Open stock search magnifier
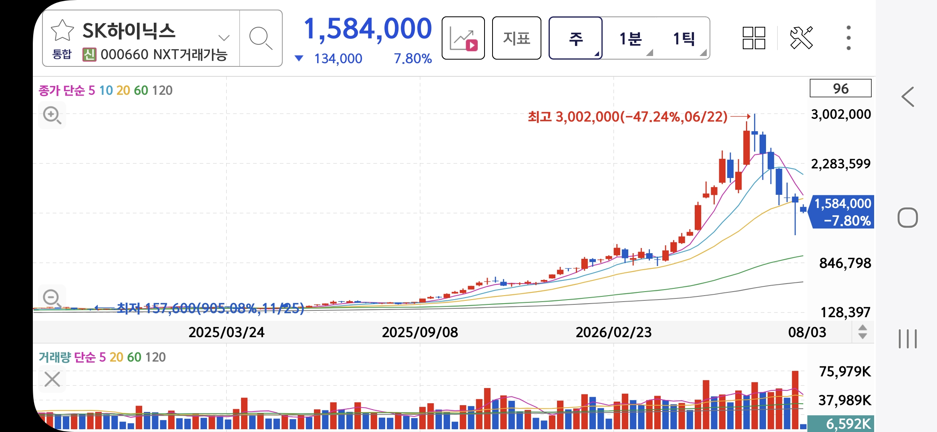 click(x=261, y=38)
